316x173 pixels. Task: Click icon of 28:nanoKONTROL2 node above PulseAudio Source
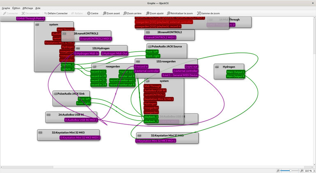click(148, 32)
